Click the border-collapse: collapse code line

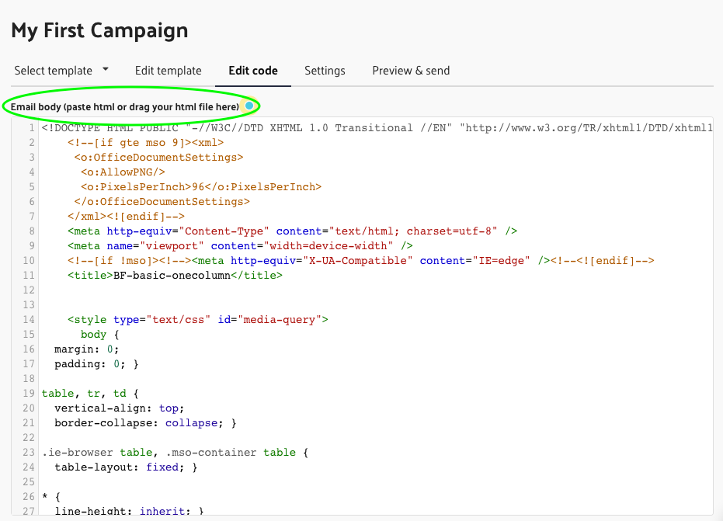coord(145,422)
